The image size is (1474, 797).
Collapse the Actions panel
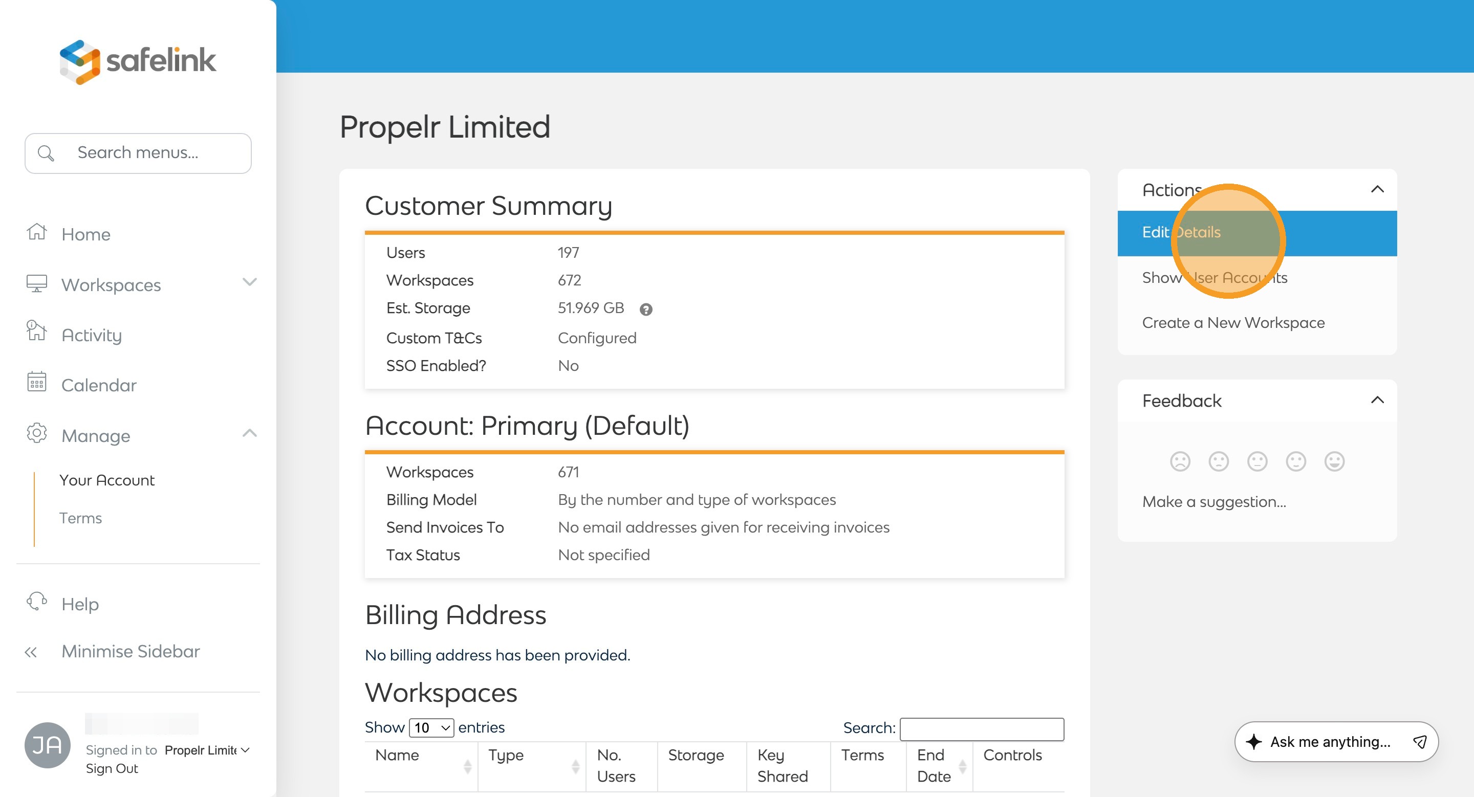(x=1377, y=189)
